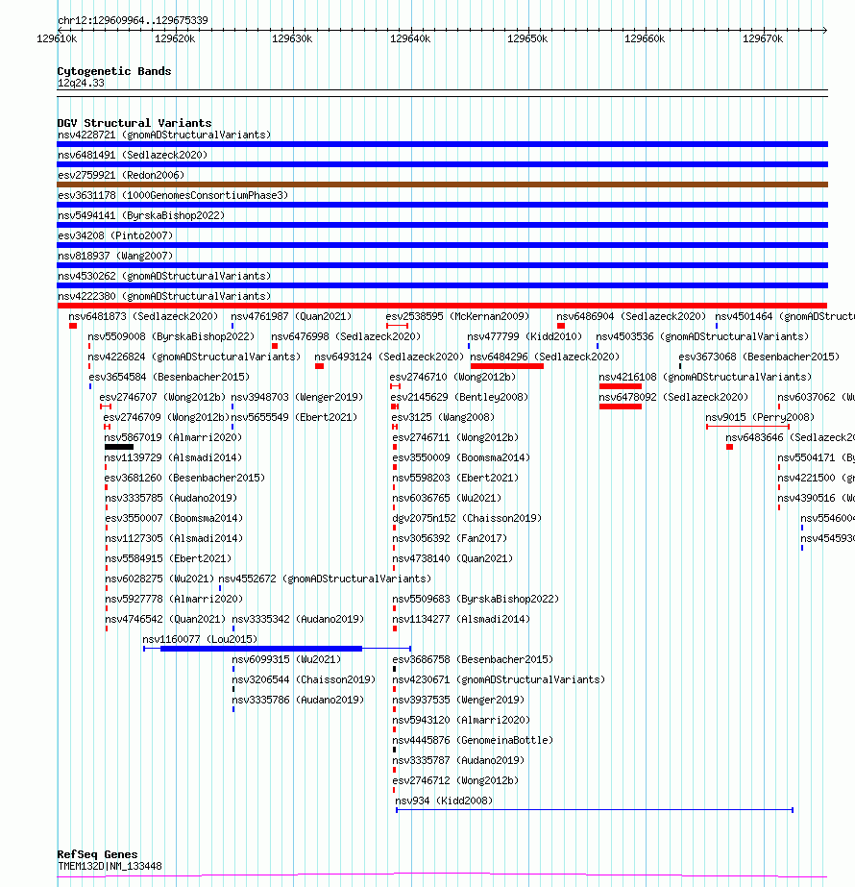Viewport: 855px width, 887px height.
Task: Open the nsv5494141 (ByrskaBishop2022) label
Action: pyautogui.click(x=141, y=215)
